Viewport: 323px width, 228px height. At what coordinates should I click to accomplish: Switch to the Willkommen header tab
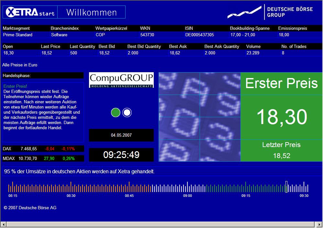tap(92, 12)
